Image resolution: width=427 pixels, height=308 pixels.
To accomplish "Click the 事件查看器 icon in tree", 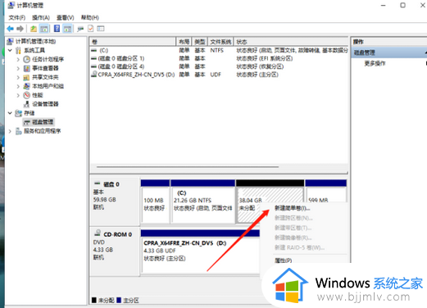I will click(26, 68).
